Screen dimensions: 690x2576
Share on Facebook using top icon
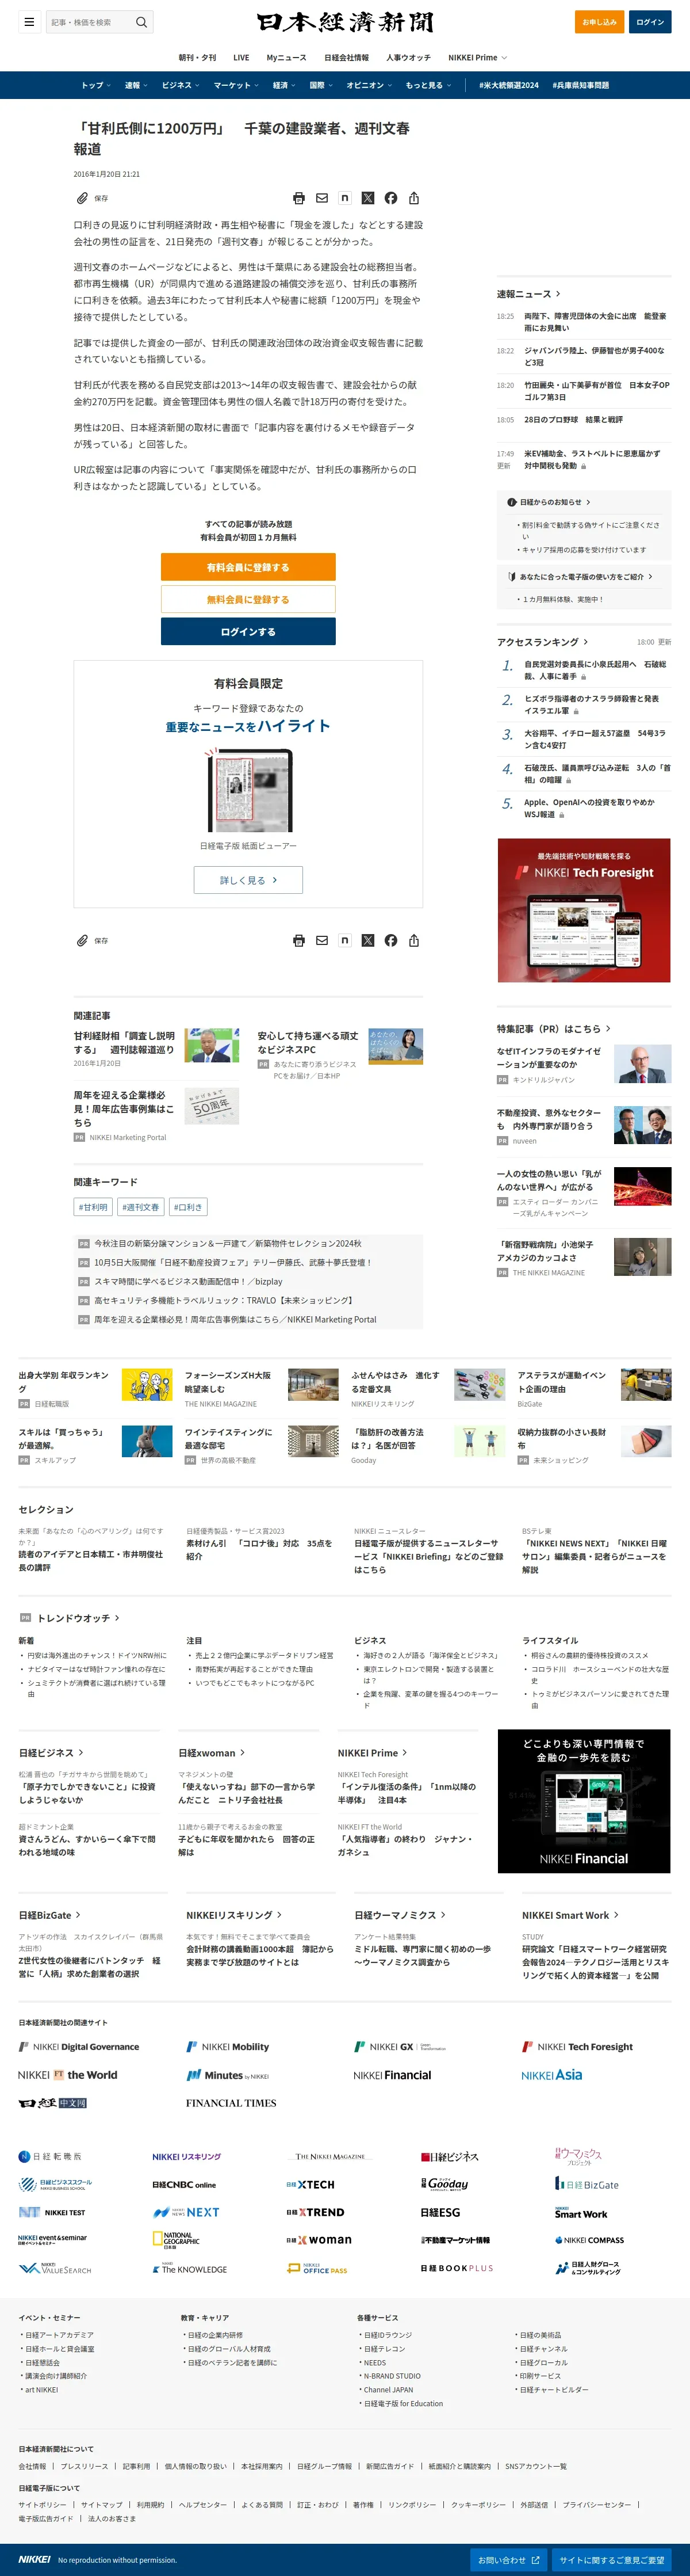(390, 198)
